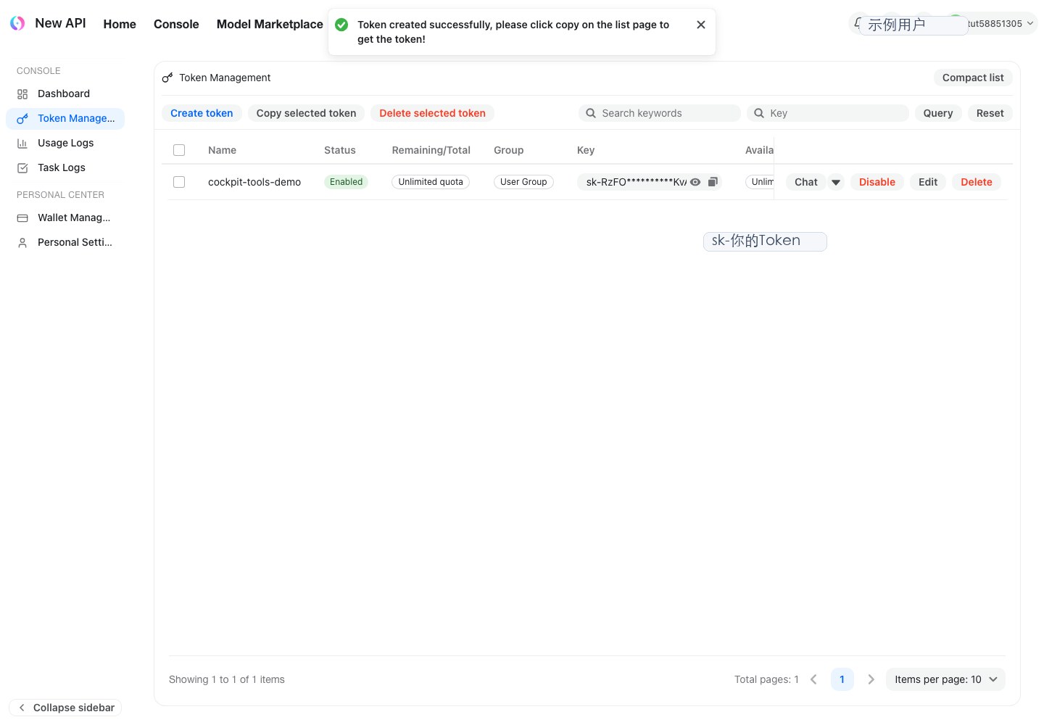Open the Model Marketplace nav item
Screen dimensions: 1044x725
(x=270, y=24)
